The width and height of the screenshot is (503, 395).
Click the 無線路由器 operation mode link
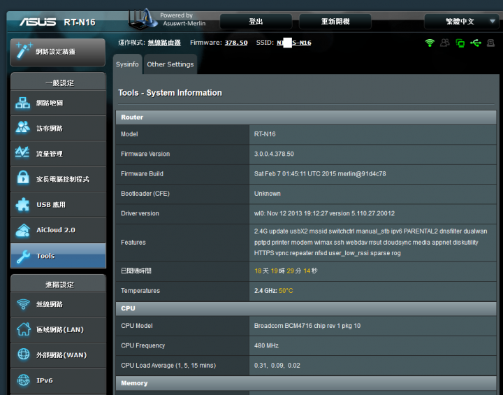(164, 43)
